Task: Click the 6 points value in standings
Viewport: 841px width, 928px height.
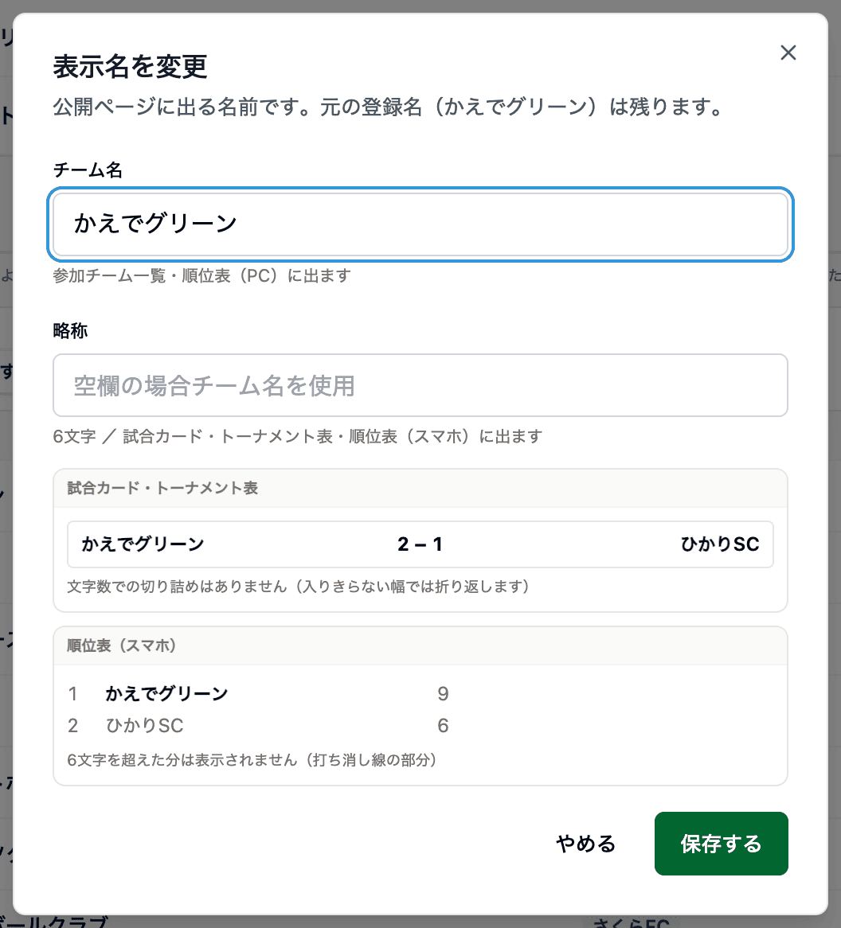Action: coord(443,725)
